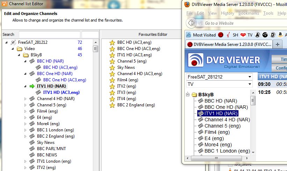Image resolution: width=287 pixels, height=171 pixels.
Task: Click the horizontal scrollbar thumb in Media Server tree
Action: tap(216, 158)
